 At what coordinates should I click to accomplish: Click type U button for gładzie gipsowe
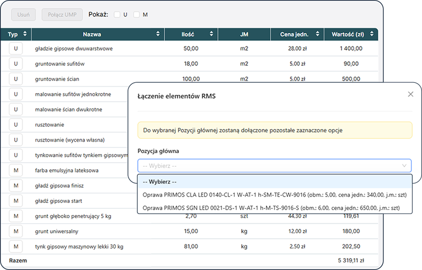15,48
